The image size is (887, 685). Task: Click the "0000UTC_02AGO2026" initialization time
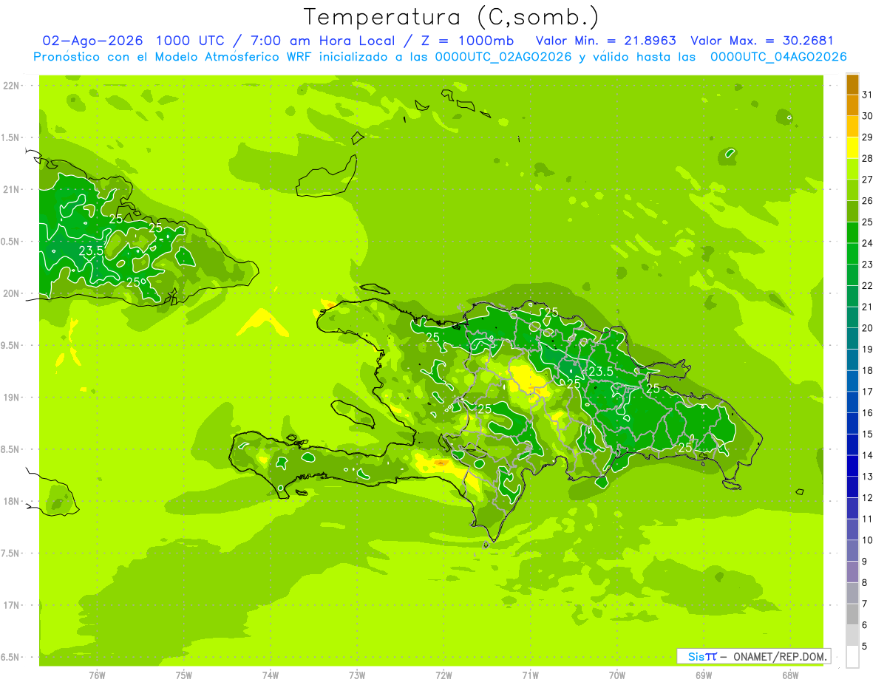coord(503,57)
